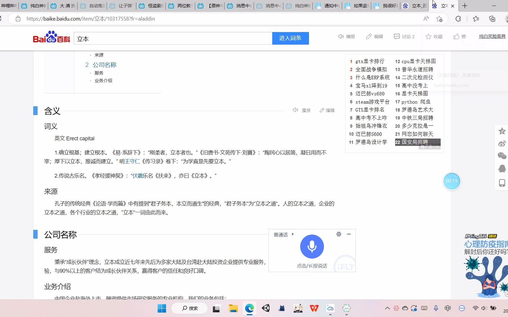
Task: Open hot search 什么是ERP系统
Action: tap(372, 77)
